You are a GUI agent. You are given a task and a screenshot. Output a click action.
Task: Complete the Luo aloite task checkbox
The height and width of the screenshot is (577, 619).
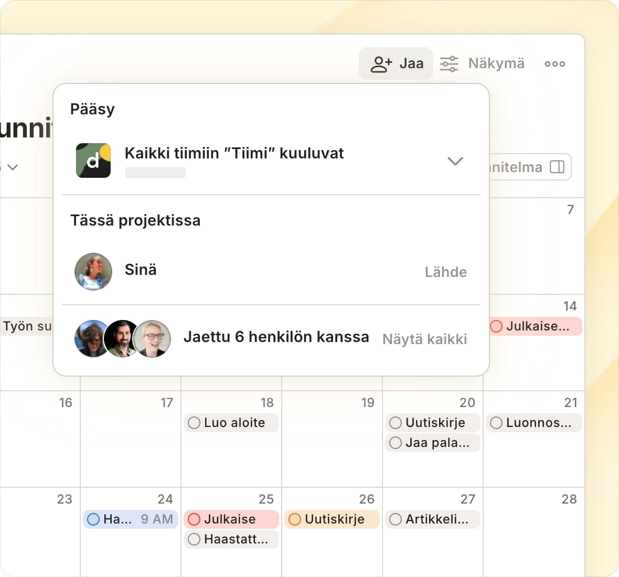coord(194,423)
